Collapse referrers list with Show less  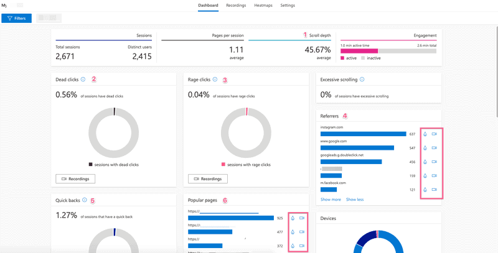pyautogui.click(x=355, y=200)
